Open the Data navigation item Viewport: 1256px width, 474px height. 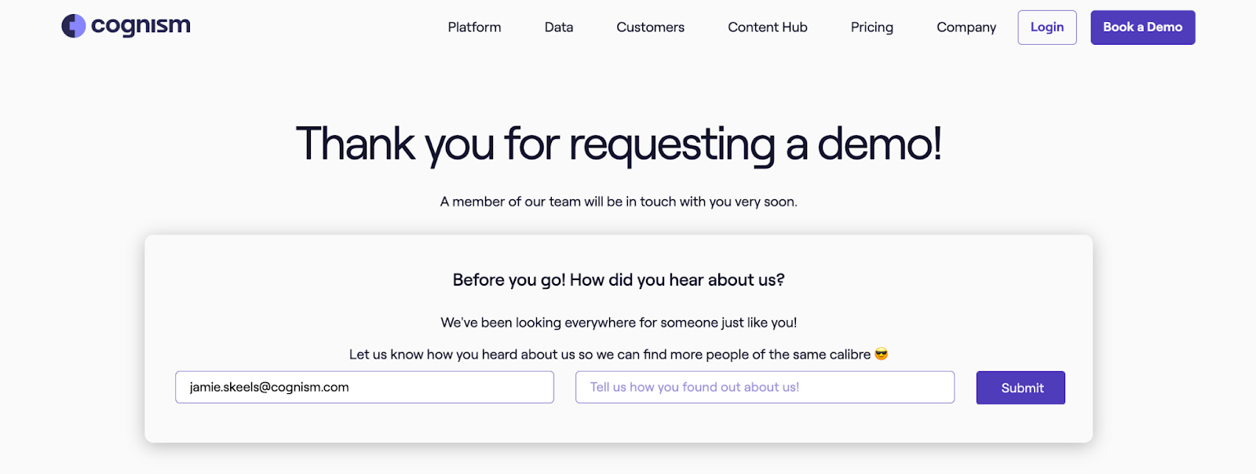coord(559,27)
